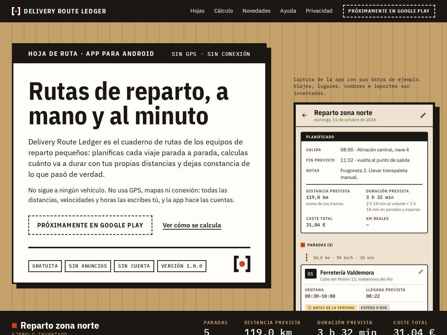Viewport: 447px width, 335px height.
Task: Click the 119,0 km value in the app card
Action: [x=317, y=197]
